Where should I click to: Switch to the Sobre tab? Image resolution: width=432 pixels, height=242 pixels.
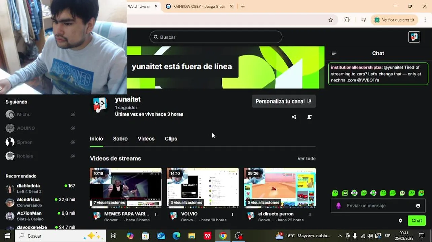(120, 139)
